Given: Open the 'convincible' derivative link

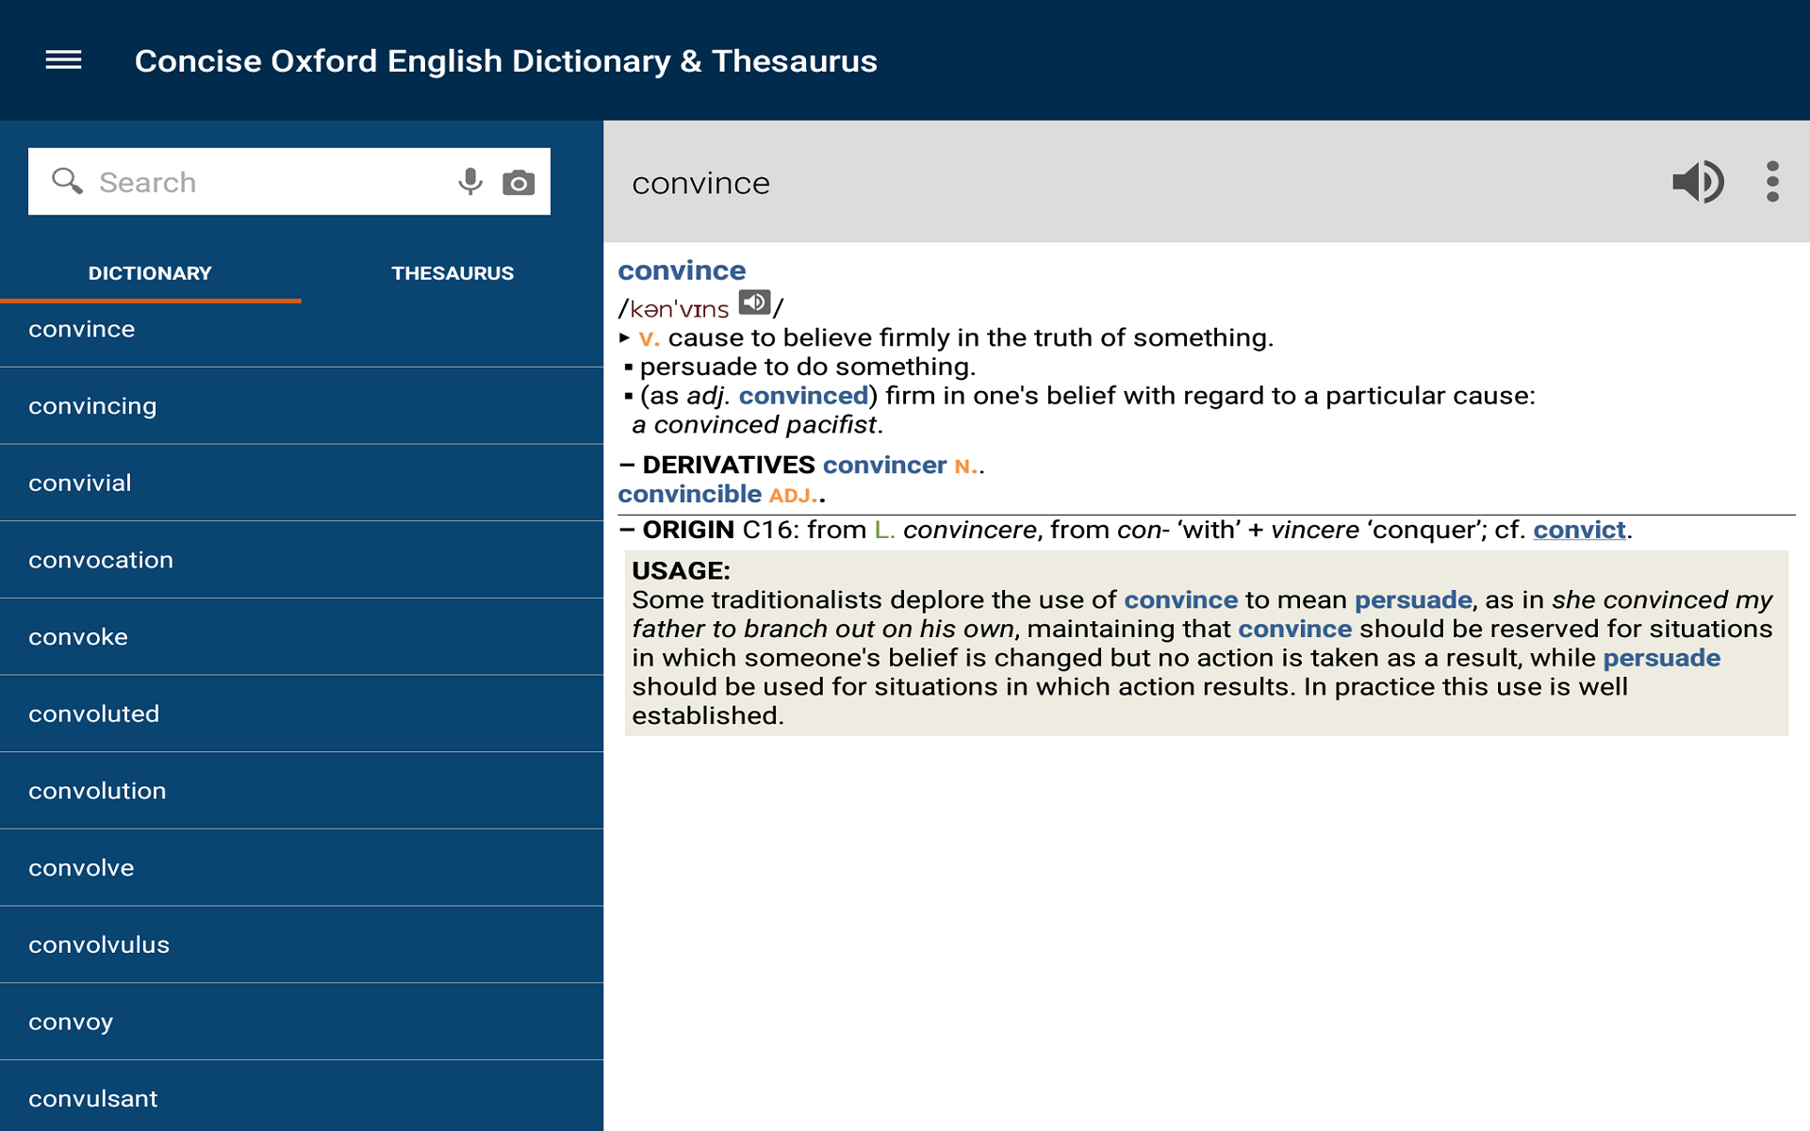Looking at the screenshot, I should (x=689, y=494).
